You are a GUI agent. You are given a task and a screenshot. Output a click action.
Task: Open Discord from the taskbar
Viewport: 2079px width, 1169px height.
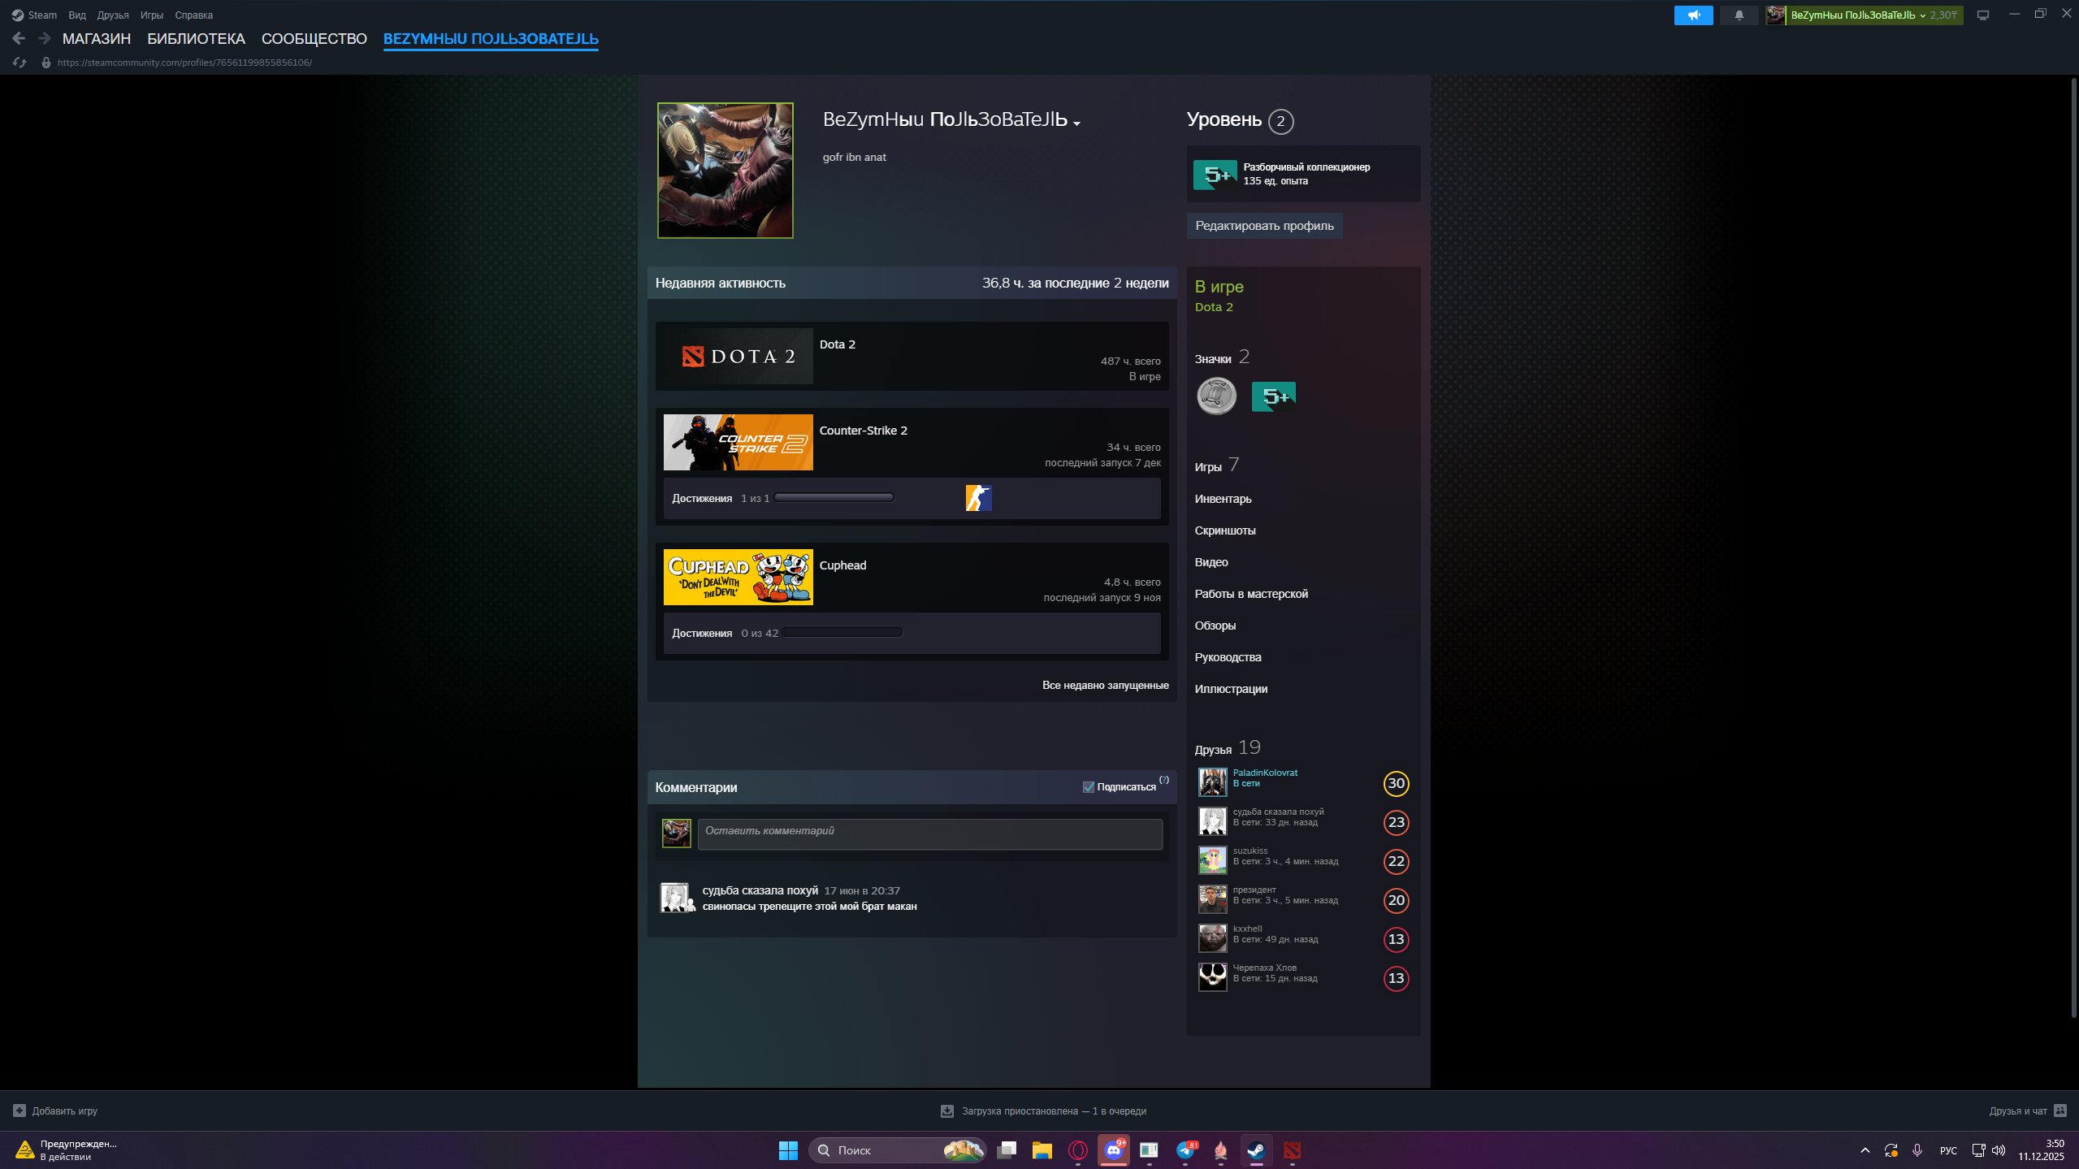point(1113,1150)
